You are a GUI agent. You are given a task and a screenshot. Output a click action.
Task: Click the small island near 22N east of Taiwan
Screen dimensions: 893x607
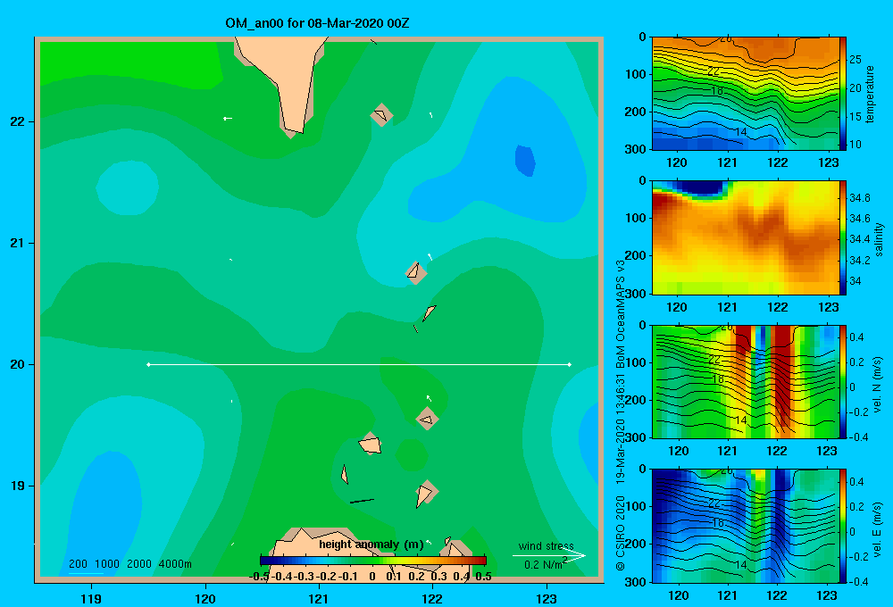click(381, 115)
